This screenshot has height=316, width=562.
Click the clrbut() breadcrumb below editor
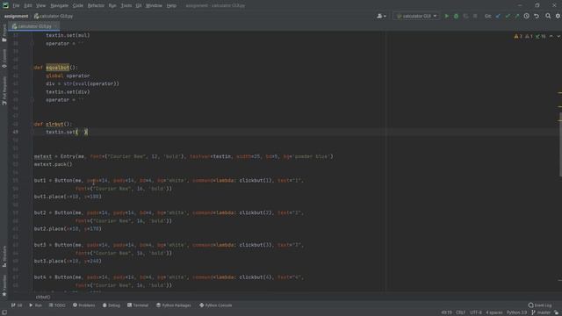coord(43,297)
